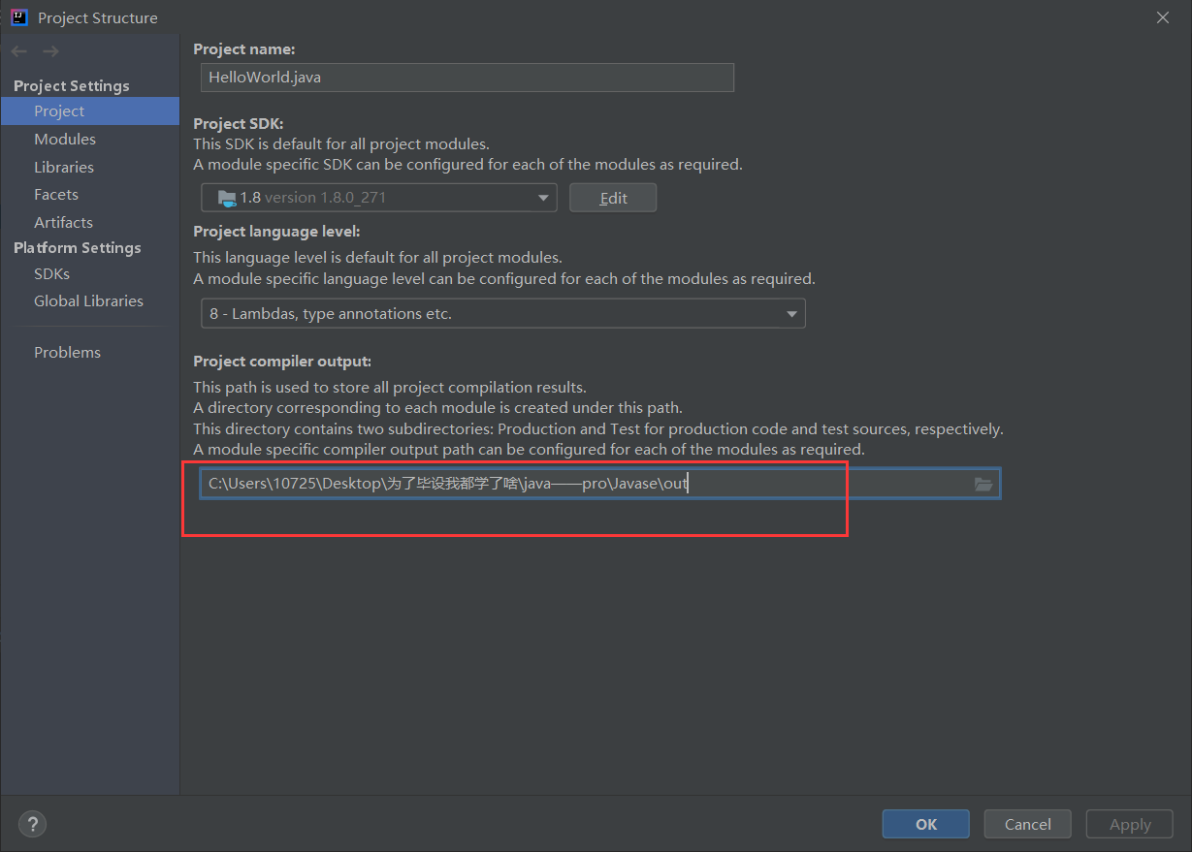Open Global Libraries settings page

click(x=89, y=300)
